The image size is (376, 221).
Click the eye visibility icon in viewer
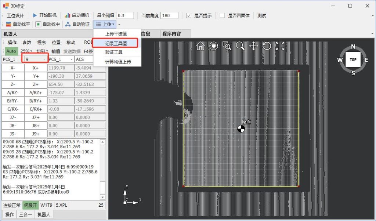[x=214, y=46]
